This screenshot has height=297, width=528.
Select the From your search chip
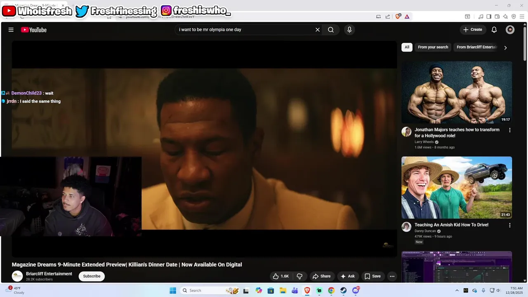click(x=433, y=47)
